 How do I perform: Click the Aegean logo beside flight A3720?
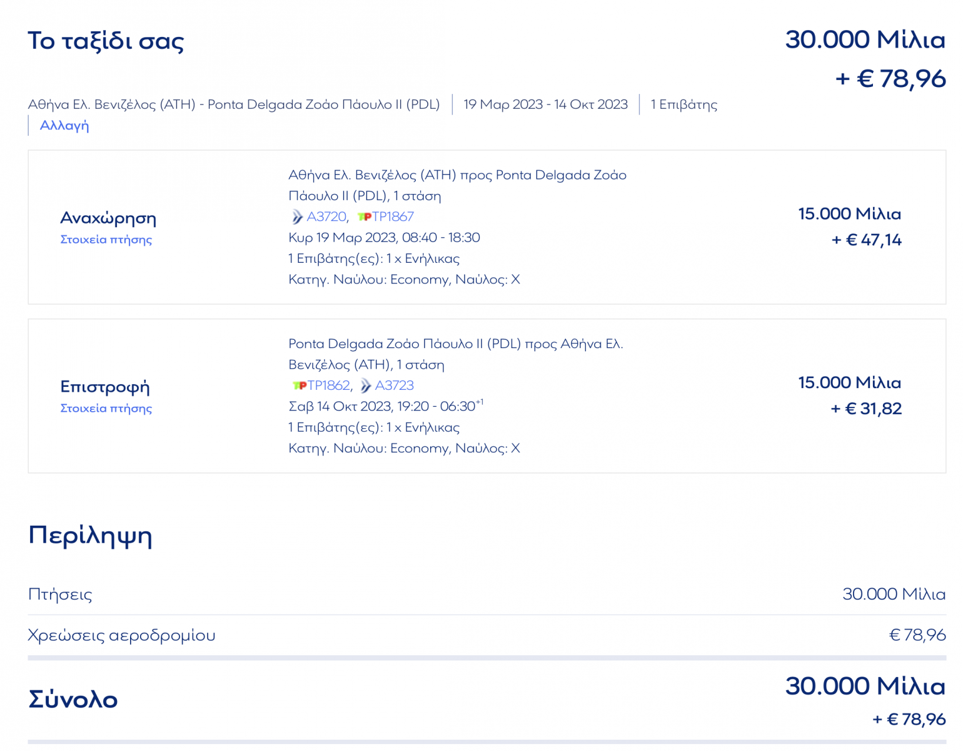click(x=297, y=217)
